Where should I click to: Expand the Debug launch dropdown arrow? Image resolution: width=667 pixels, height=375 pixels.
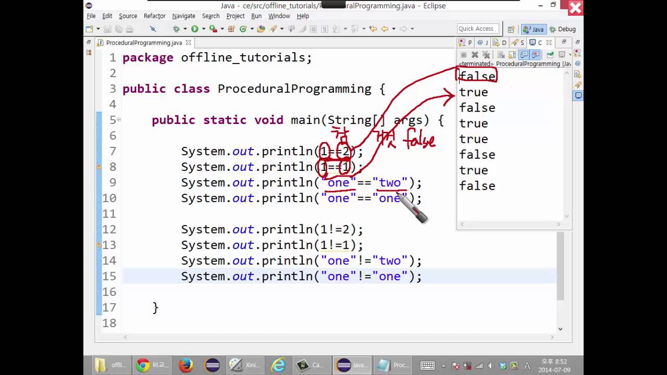pyautogui.click(x=184, y=29)
